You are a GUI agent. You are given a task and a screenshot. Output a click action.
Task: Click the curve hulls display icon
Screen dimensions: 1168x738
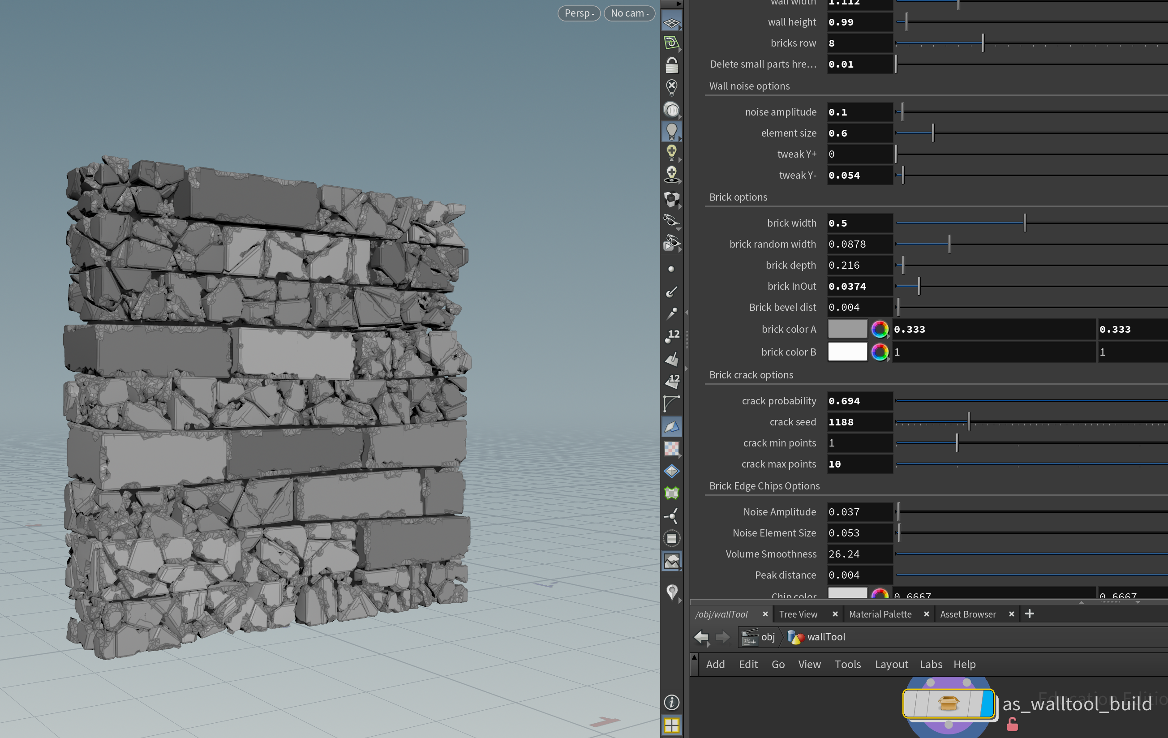[x=671, y=403]
